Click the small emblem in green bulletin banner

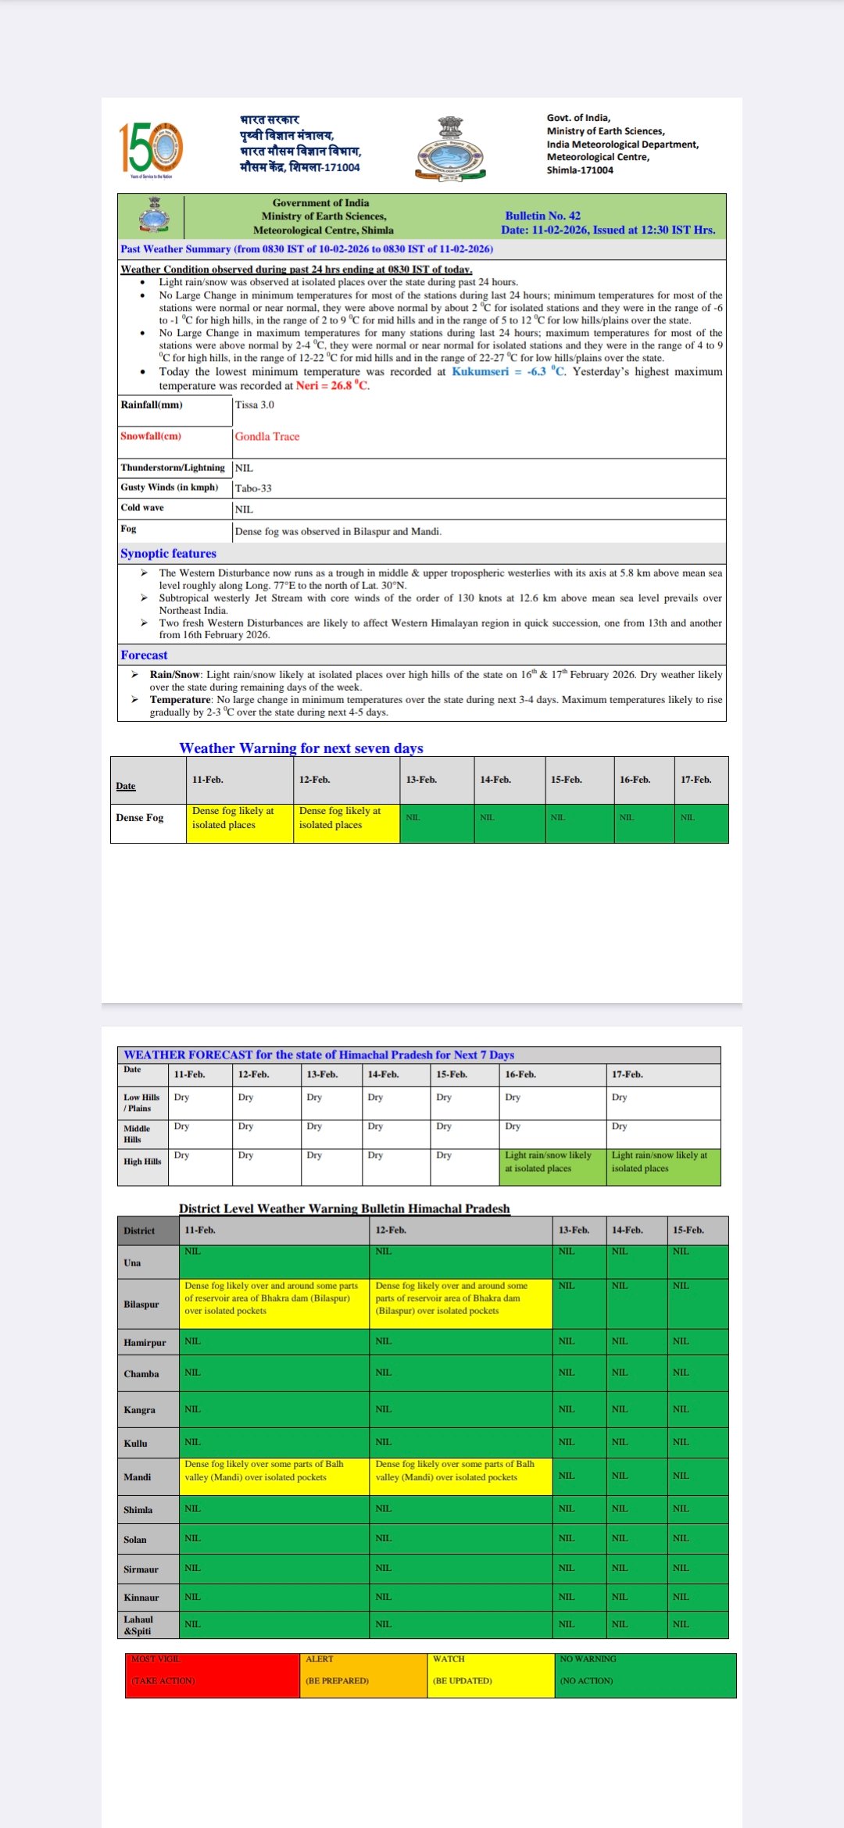point(154,216)
